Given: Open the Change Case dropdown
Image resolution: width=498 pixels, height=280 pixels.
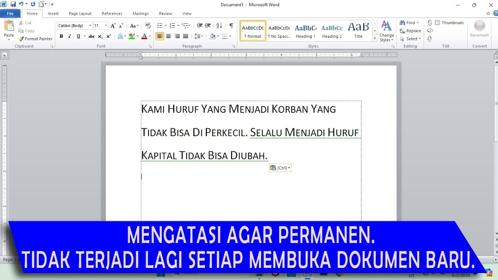Looking at the screenshot, I should 134,26.
